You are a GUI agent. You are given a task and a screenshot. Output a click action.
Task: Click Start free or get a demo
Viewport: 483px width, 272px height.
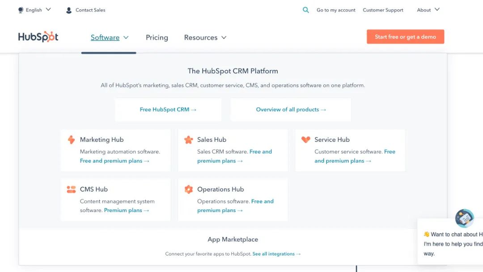coord(405,37)
